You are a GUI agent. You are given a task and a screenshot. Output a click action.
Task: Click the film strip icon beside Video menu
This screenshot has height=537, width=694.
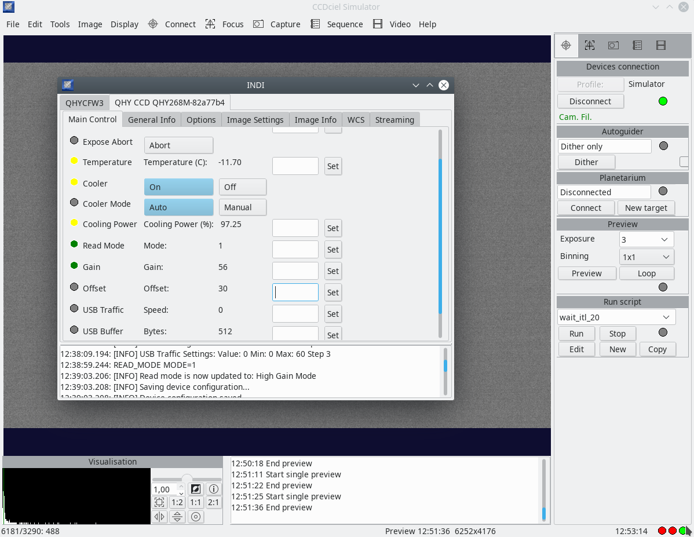coord(378,24)
